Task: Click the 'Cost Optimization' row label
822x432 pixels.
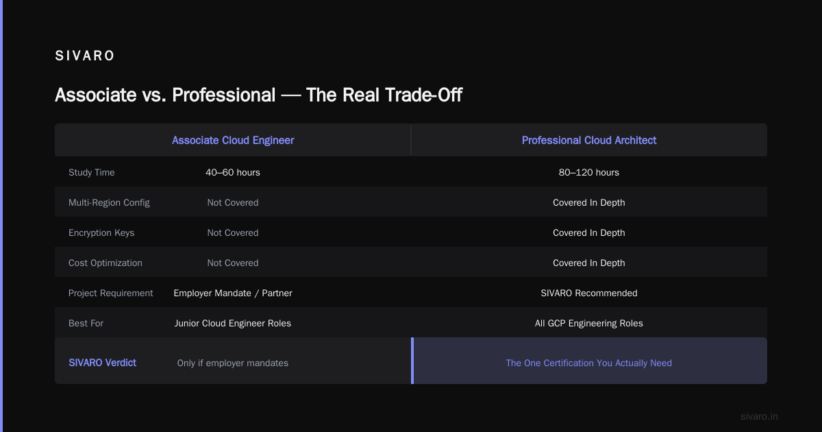Action: point(105,263)
